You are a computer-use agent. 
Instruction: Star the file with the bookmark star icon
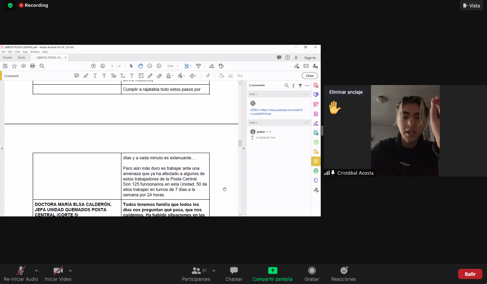(14, 66)
